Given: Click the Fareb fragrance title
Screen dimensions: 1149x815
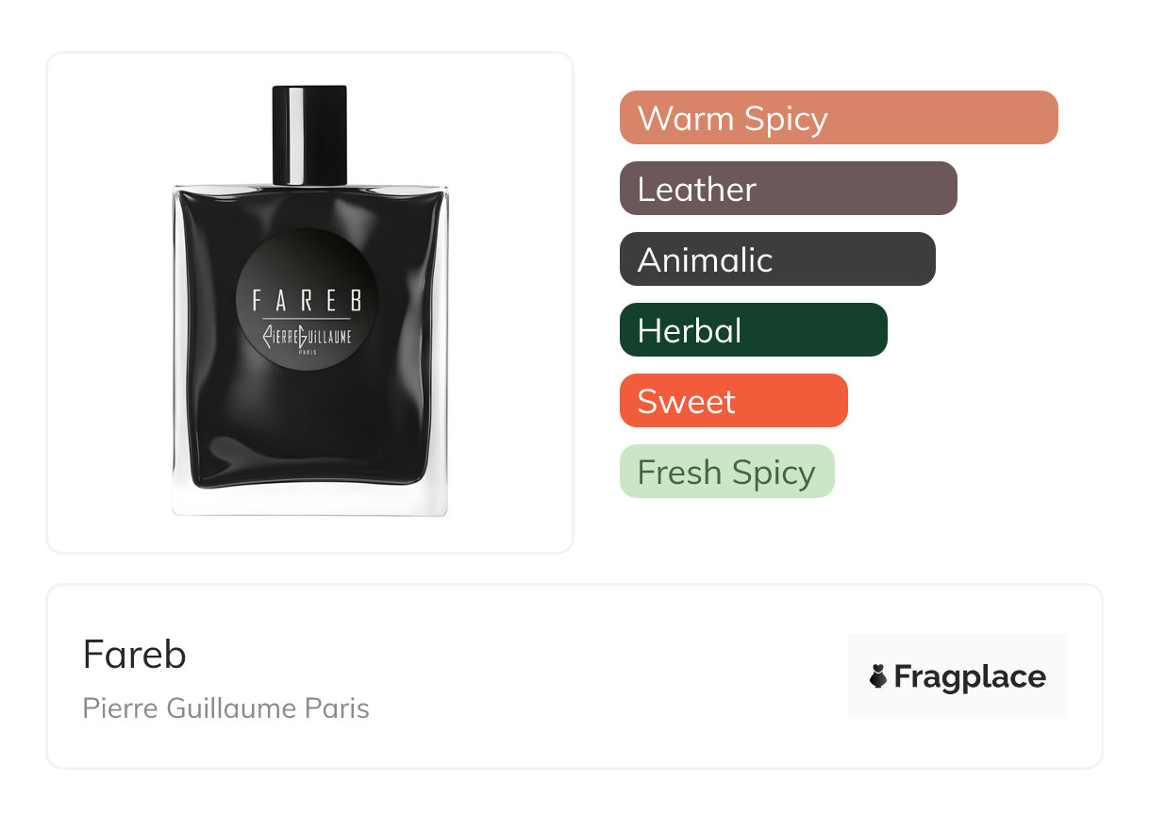Looking at the screenshot, I should (x=135, y=654).
